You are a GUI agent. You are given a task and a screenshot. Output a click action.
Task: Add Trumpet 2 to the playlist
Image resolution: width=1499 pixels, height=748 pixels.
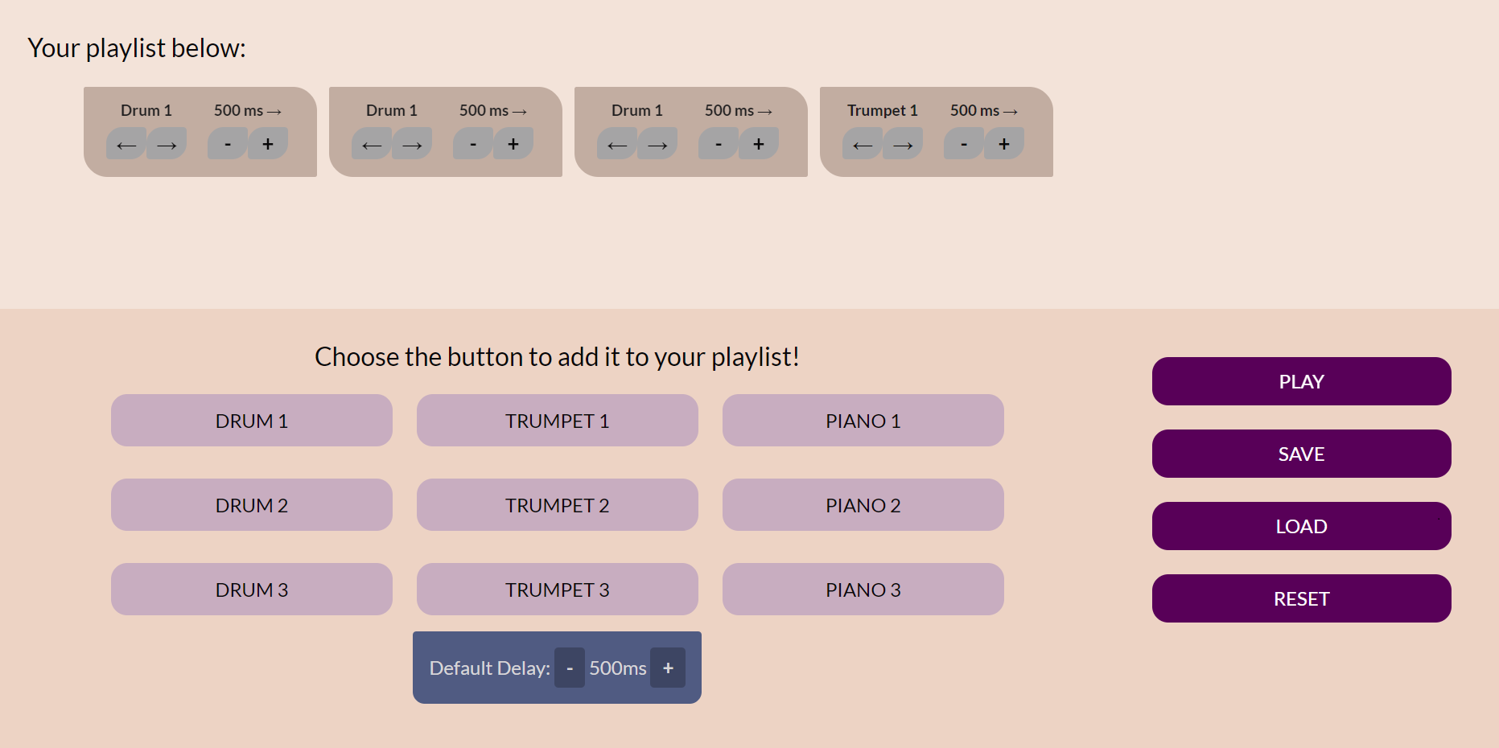558,505
